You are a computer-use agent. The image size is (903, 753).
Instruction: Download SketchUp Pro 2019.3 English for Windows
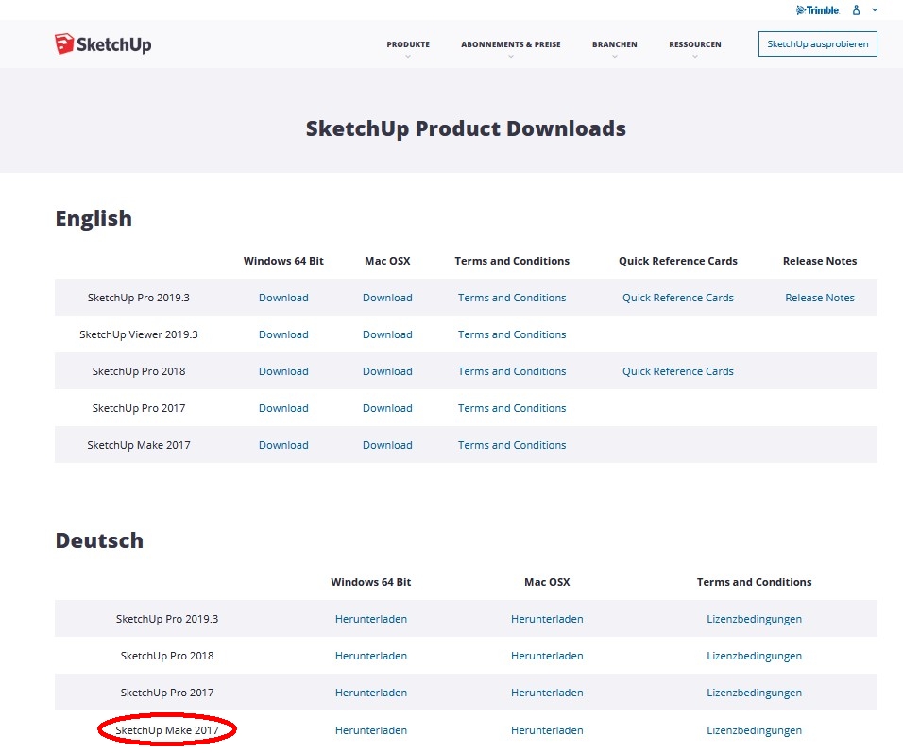pyautogui.click(x=283, y=298)
